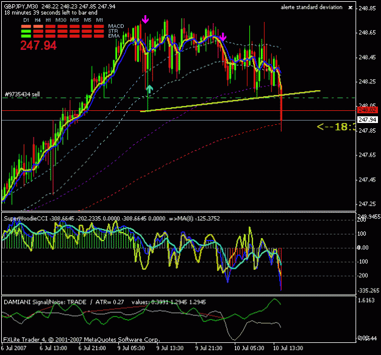Click the 9 Jul 13:30 time label
This screenshot has height=355, width=381.
pyautogui.click(x=170, y=348)
